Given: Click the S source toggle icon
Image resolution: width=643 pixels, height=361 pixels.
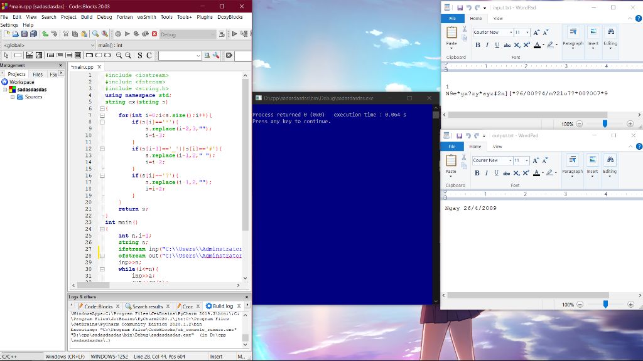Looking at the screenshot, I should pyautogui.click(x=140, y=55).
